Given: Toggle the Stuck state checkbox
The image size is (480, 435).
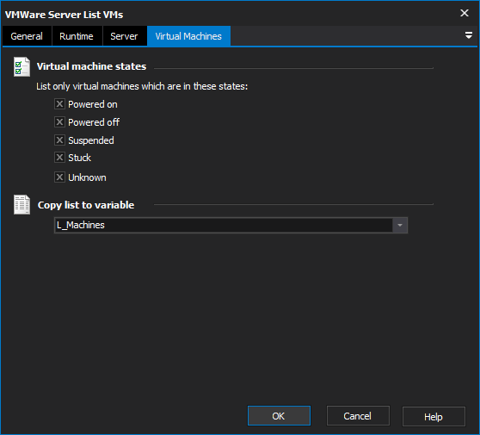Looking at the screenshot, I should (x=59, y=158).
